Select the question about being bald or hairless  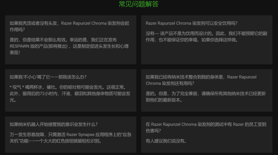pyautogui.click(x=70, y=26)
